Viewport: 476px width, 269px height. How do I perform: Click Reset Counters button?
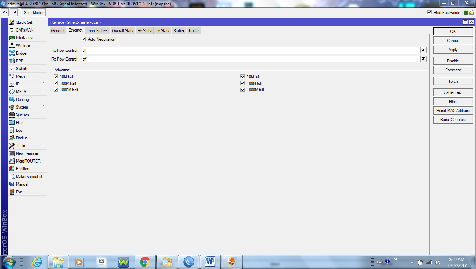click(453, 120)
